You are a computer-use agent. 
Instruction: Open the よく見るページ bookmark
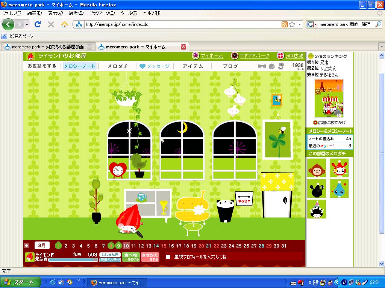(17, 36)
